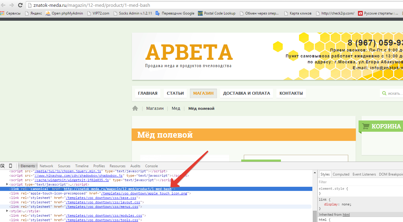Viewport: 403px width, 222px height.
Task: Open the ГЛАВНАЯ menu item
Action: pyautogui.click(x=148, y=93)
